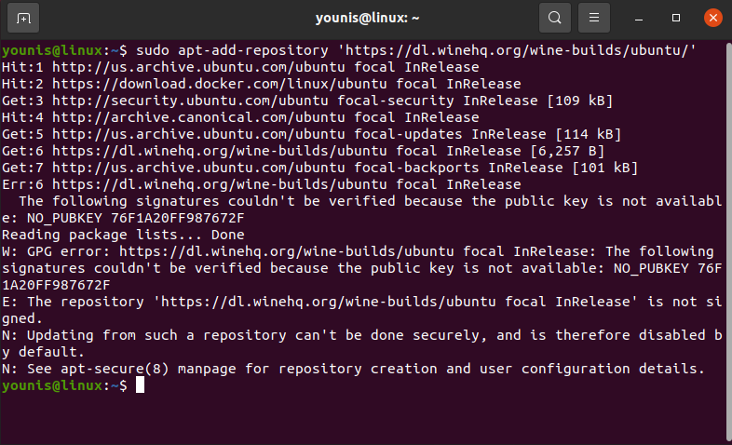The height and width of the screenshot is (445, 732).
Task: Maximize the terminal window
Action: [x=675, y=19]
